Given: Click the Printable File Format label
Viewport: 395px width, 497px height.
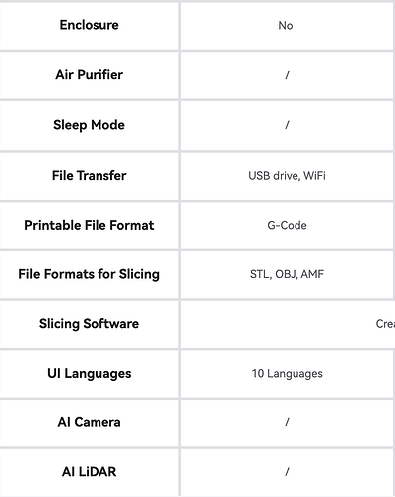Looking at the screenshot, I should (89, 225).
